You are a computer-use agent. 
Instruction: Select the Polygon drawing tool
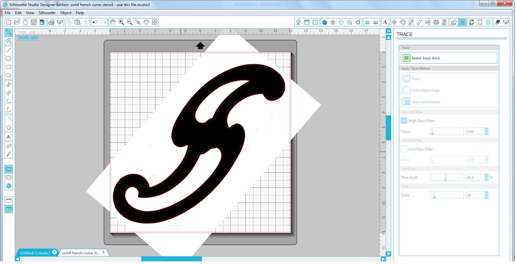pyautogui.click(x=9, y=128)
